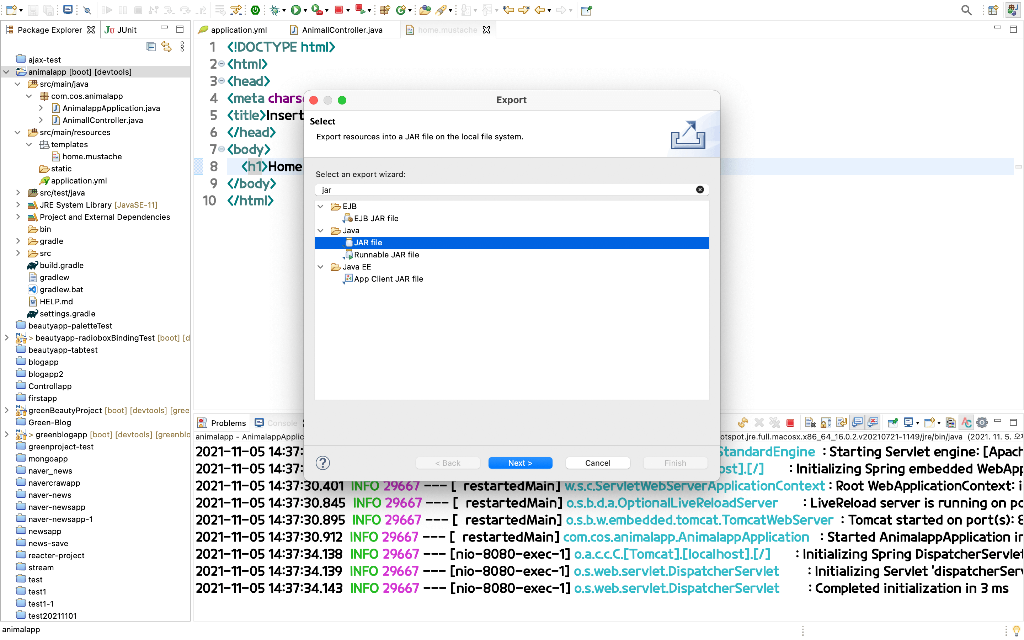This screenshot has width=1024, height=640.
Task: Click the Open Console new window icon
Action: [x=930, y=422]
